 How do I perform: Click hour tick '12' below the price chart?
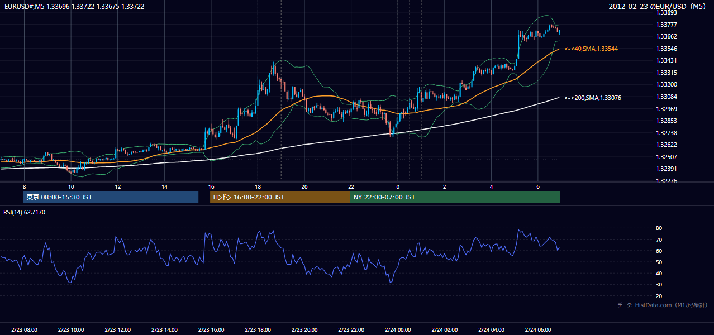118,186
